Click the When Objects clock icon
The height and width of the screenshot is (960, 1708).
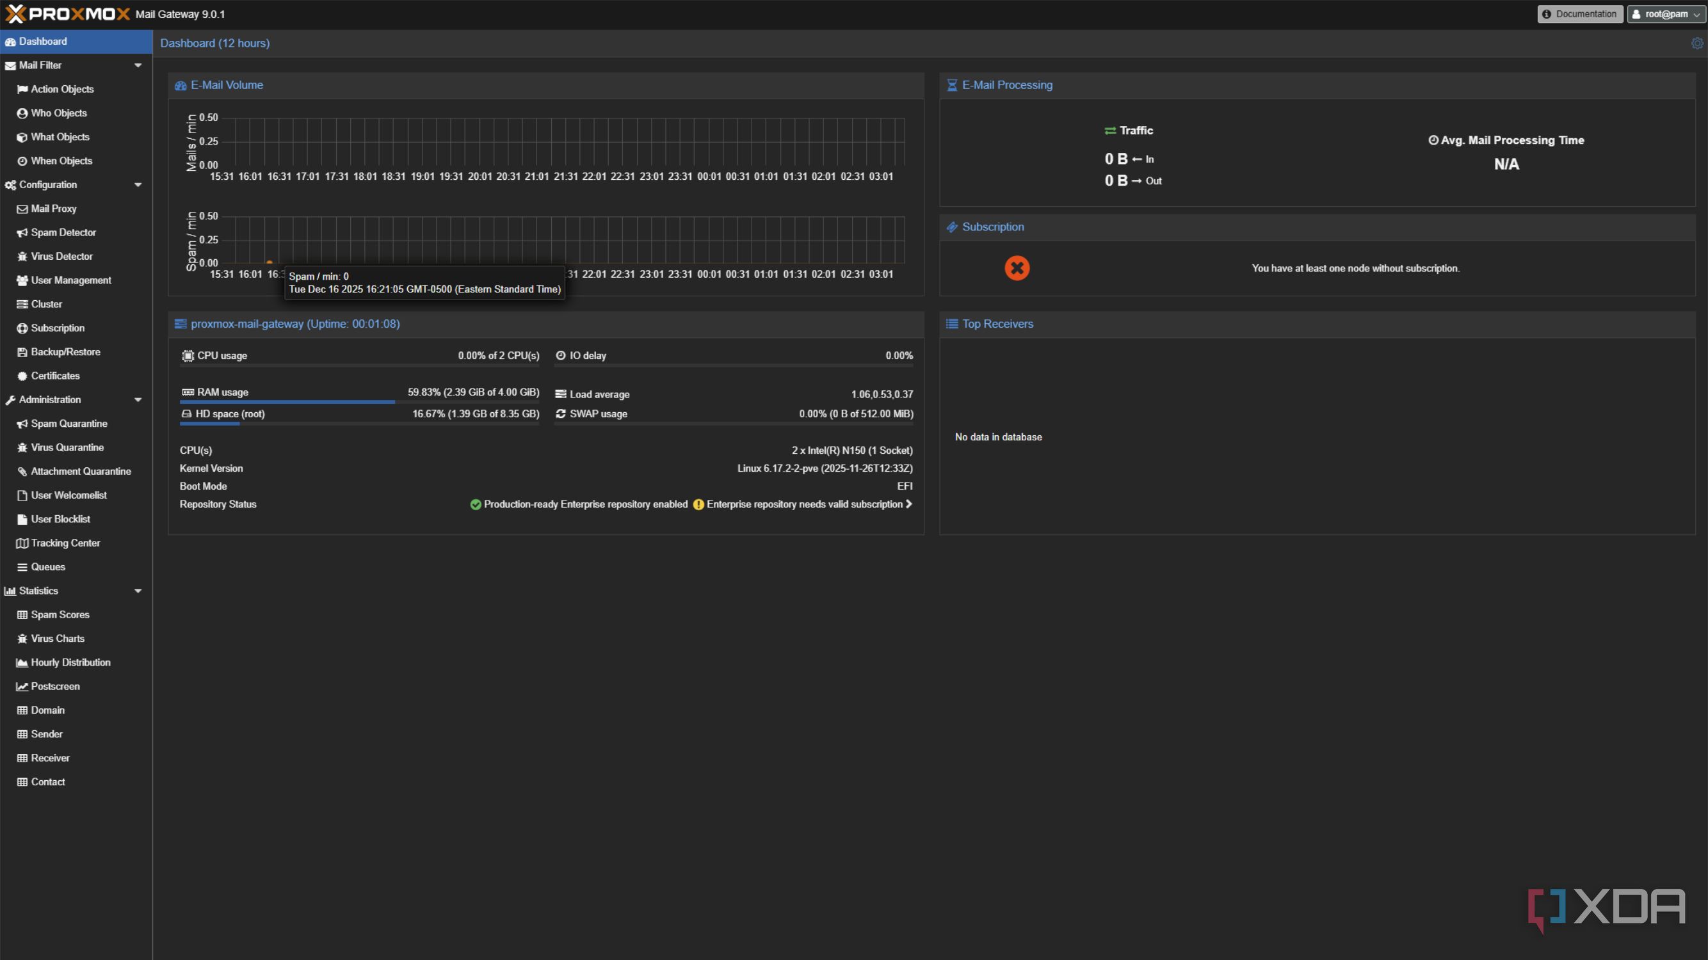point(22,161)
